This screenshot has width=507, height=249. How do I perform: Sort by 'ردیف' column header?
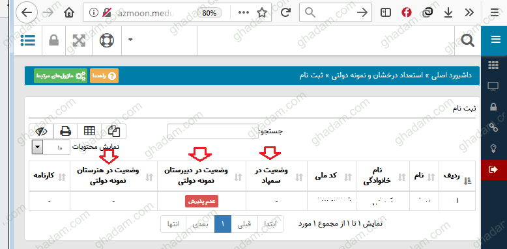point(457,177)
